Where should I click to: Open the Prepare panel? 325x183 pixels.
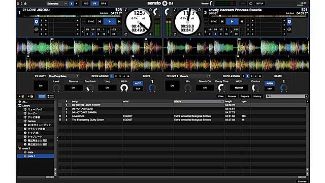coord(245,96)
